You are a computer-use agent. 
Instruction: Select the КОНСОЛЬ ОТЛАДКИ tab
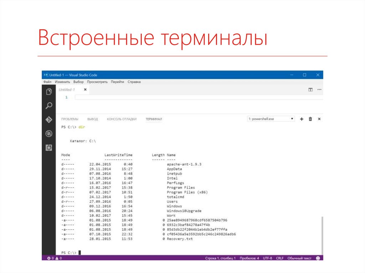[121, 119]
